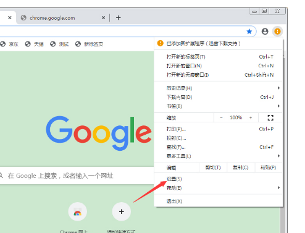Click the bookmark star icon in address bar
The height and width of the screenshot is (233, 305).
pos(249,32)
